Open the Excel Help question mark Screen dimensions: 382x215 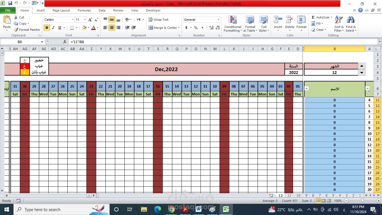coord(360,10)
